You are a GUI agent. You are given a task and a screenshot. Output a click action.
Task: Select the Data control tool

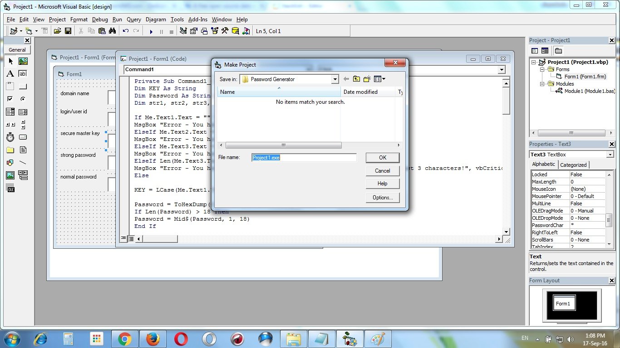point(23,175)
